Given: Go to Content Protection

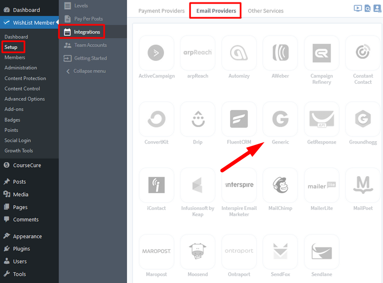Looking at the screenshot, I should coord(25,78).
